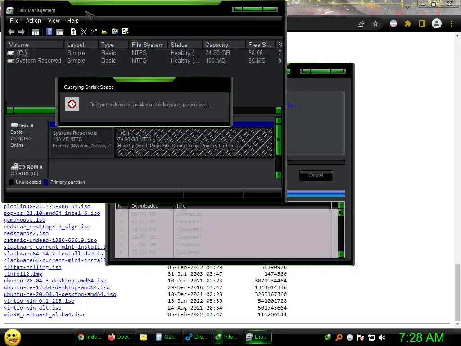The width and height of the screenshot is (461, 346).
Task: Open the browser three-dot menu
Action: point(451,23)
